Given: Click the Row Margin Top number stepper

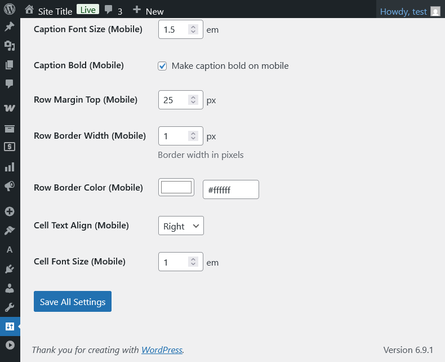Looking at the screenshot, I should [193, 100].
